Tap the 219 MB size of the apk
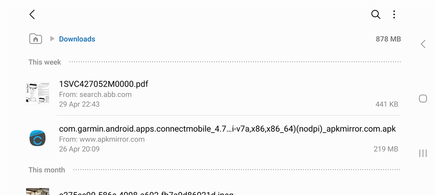Screen dimensions: 435x195 point(386,149)
